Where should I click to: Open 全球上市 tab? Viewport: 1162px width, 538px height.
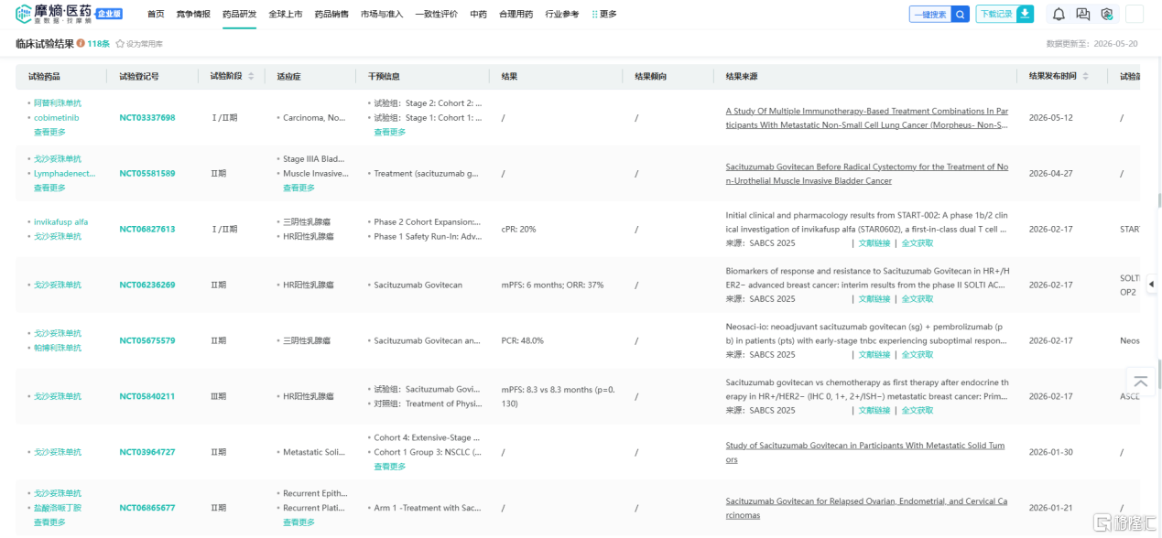tap(285, 14)
